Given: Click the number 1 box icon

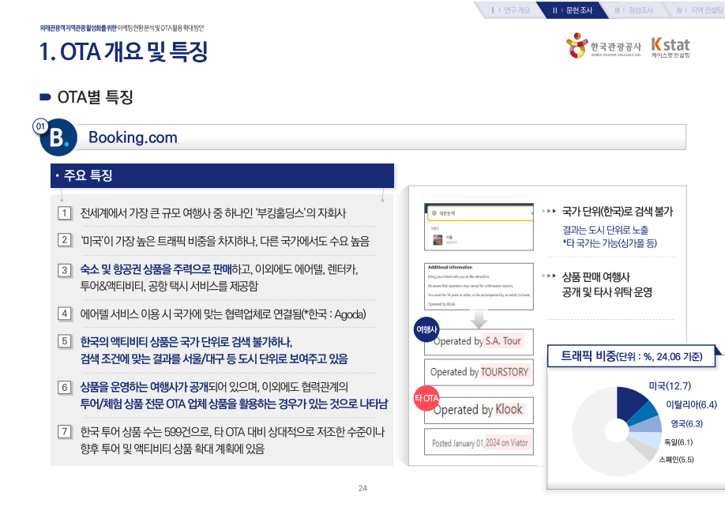Looking at the screenshot, I should (65, 213).
